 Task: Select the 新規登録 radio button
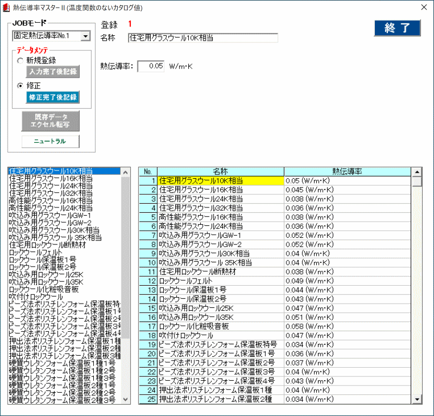pyautogui.click(x=21, y=60)
